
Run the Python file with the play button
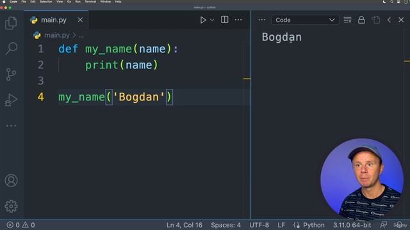(x=203, y=20)
